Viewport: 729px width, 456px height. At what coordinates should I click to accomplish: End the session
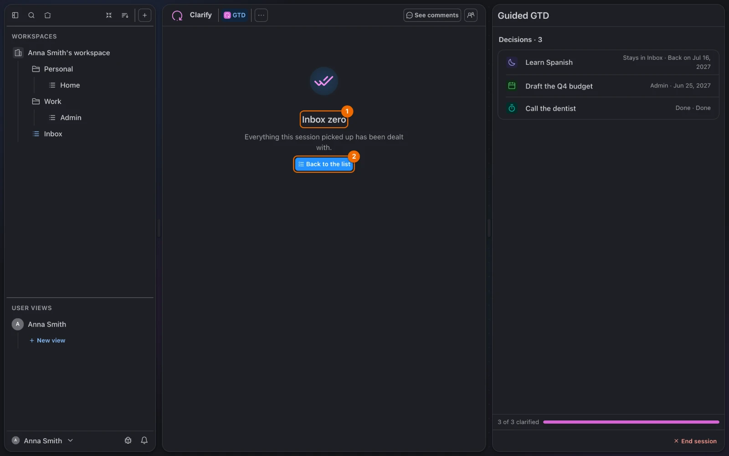click(x=695, y=441)
